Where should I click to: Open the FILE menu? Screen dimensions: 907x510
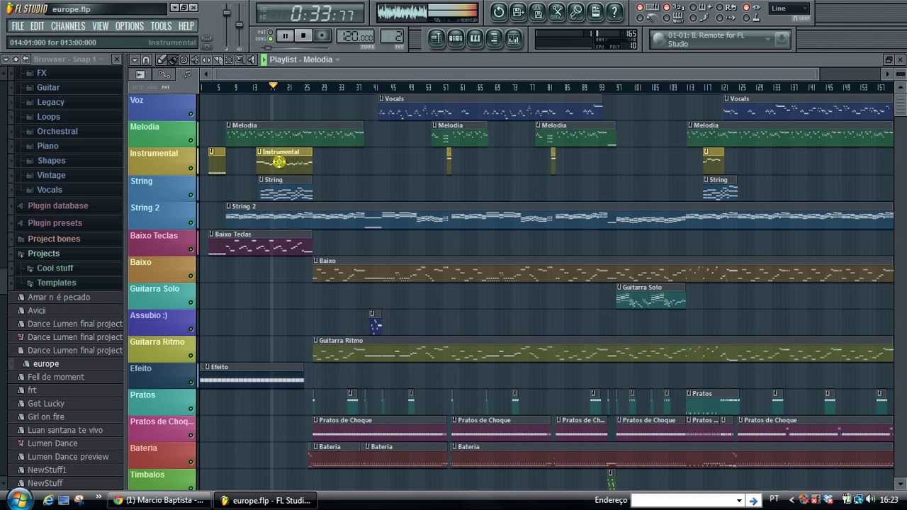pyautogui.click(x=18, y=25)
